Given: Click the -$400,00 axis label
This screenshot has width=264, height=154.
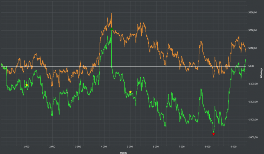Looking at the screenshot, I should 253,137.
